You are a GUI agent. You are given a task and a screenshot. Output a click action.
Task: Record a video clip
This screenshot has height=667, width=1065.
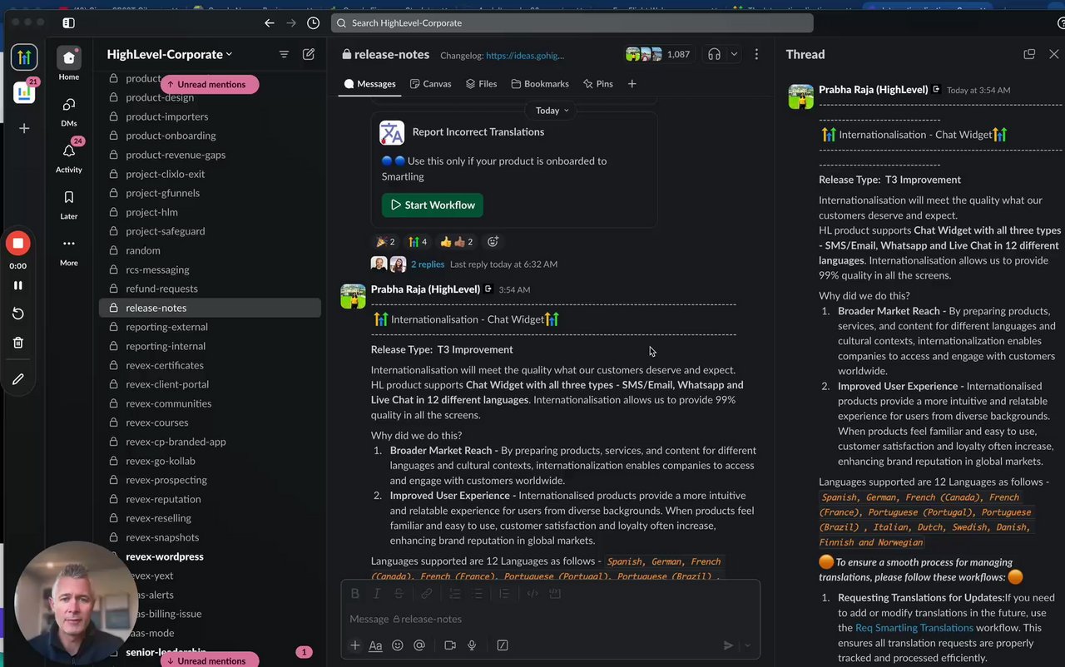pyautogui.click(x=450, y=645)
